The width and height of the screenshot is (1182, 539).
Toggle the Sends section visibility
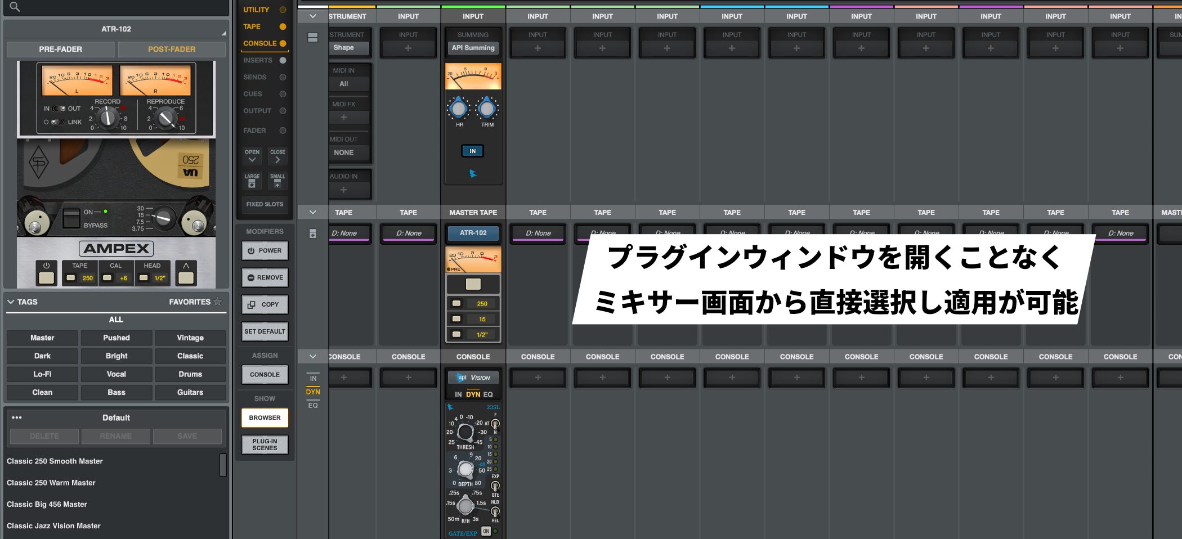tap(283, 77)
